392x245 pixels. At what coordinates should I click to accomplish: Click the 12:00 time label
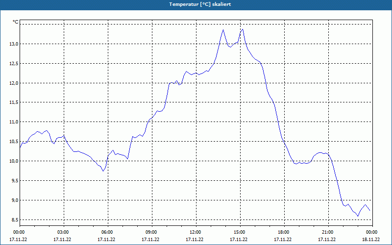point(196,232)
